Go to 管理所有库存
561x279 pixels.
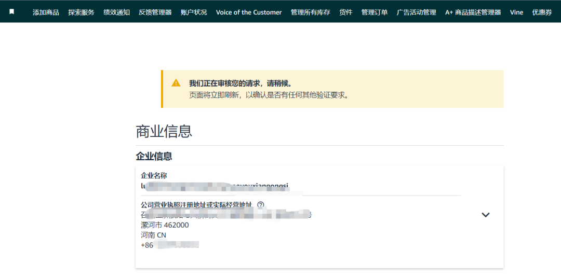(x=311, y=12)
